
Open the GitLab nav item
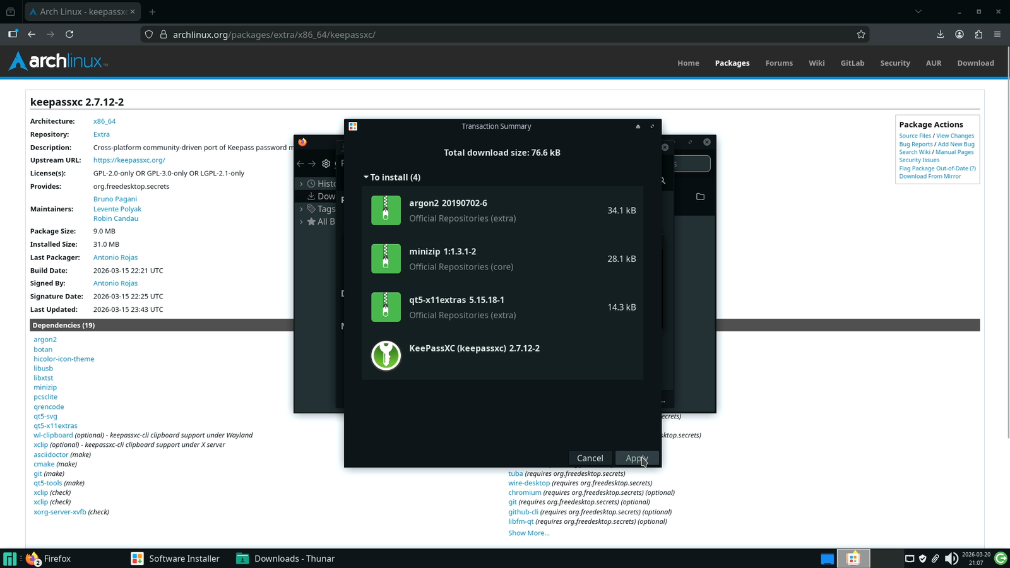point(852,63)
